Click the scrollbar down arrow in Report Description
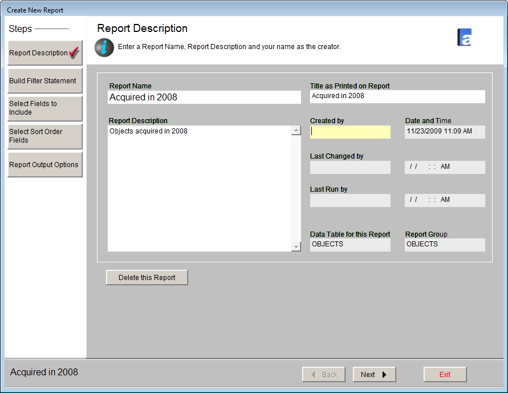This screenshot has height=393, width=508. (295, 246)
